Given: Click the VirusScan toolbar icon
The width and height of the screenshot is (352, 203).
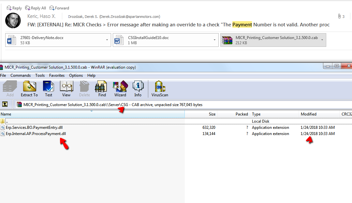Looking at the screenshot, I should click(x=160, y=89).
